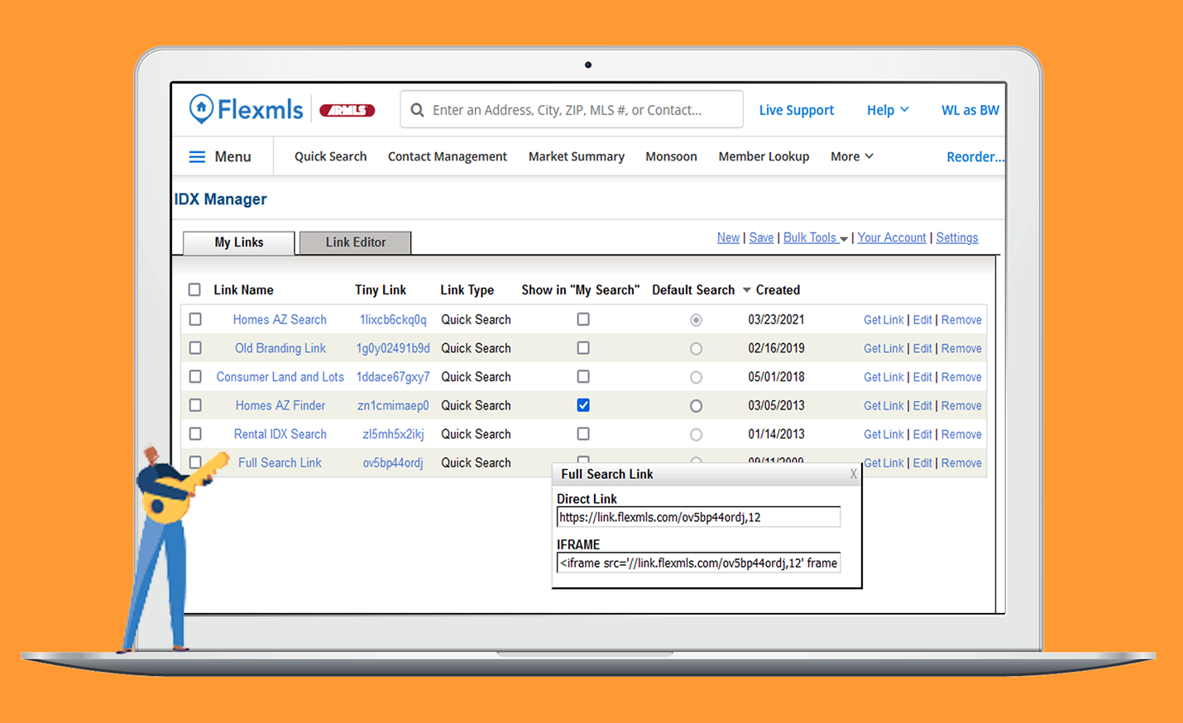Image resolution: width=1183 pixels, height=723 pixels.
Task: Click the search magnifier icon
Action: coord(417,110)
